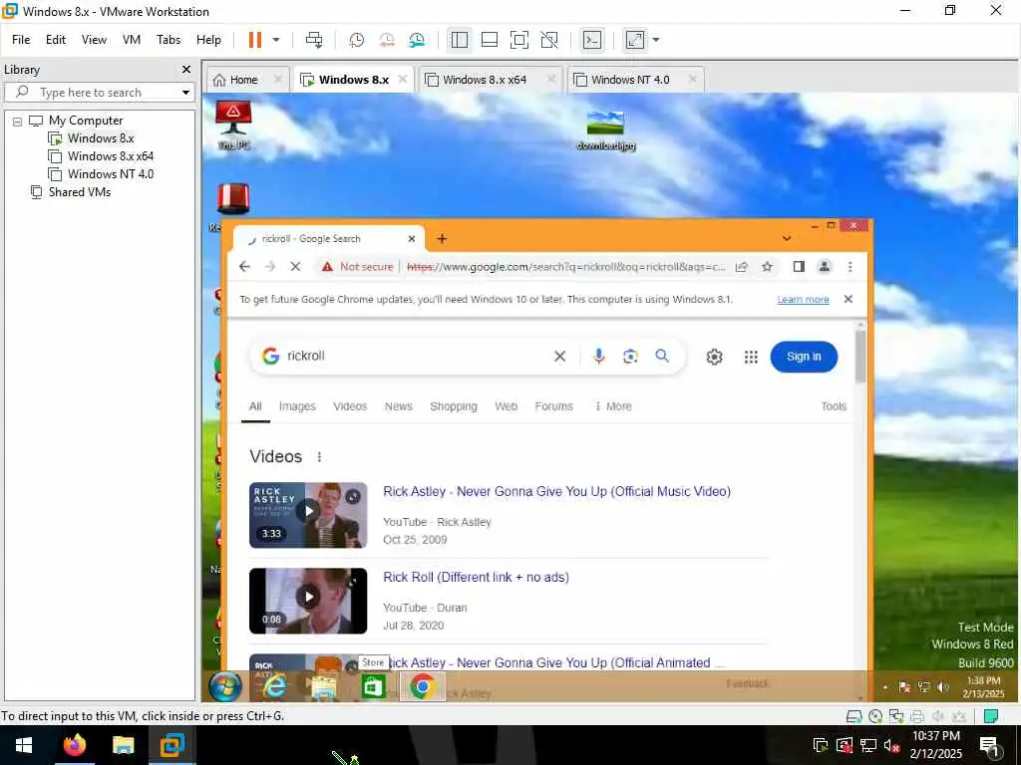This screenshot has height=765, width=1021.
Task: Toggle the thumbnail bar toolbar icon
Action: tap(489, 40)
